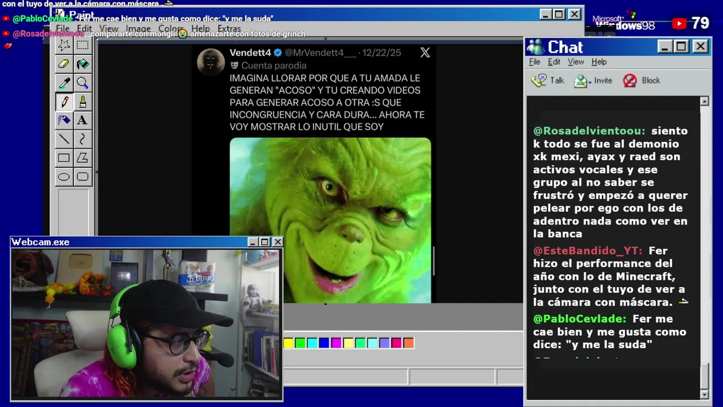
Task: Choose the Brush tool in Paint
Action: pos(82,102)
